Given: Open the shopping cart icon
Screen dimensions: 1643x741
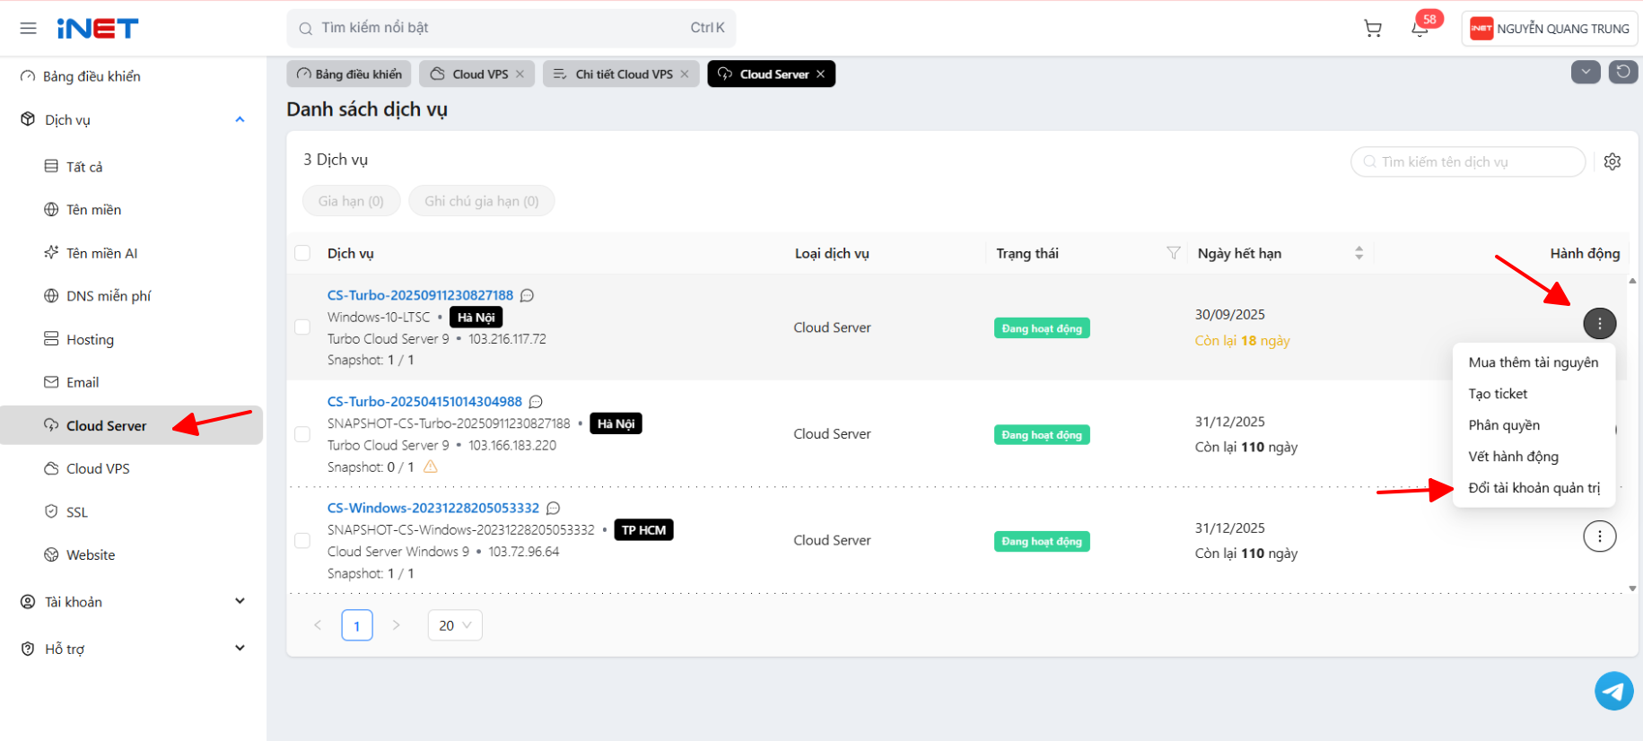Looking at the screenshot, I should (x=1373, y=29).
